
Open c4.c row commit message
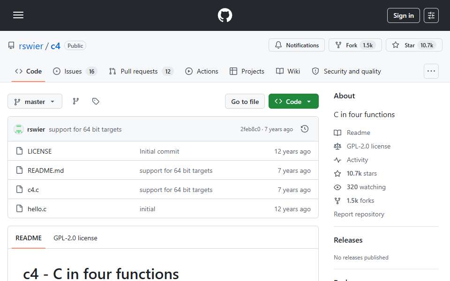(x=176, y=190)
